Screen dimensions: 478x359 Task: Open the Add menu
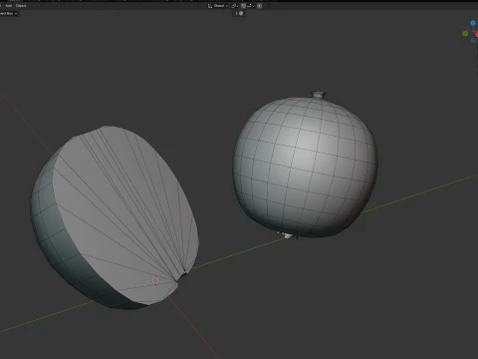[9, 6]
